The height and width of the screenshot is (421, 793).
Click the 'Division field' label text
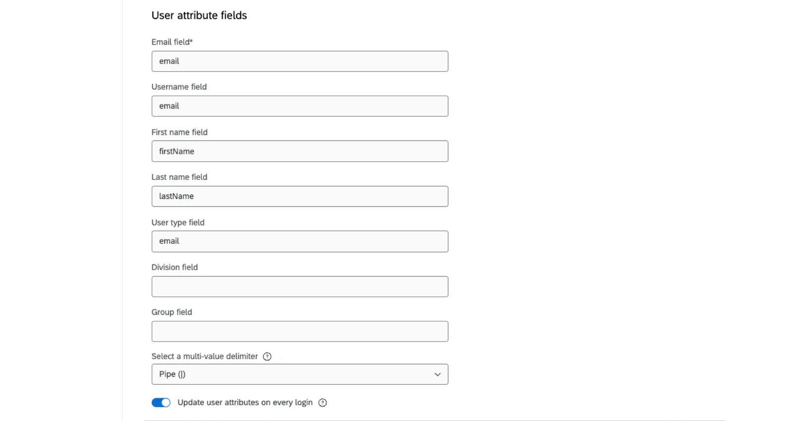coord(174,267)
